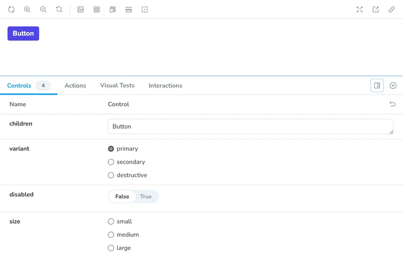Copy the canvas link
This screenshot has height=264, width=403.
point(391,10)
